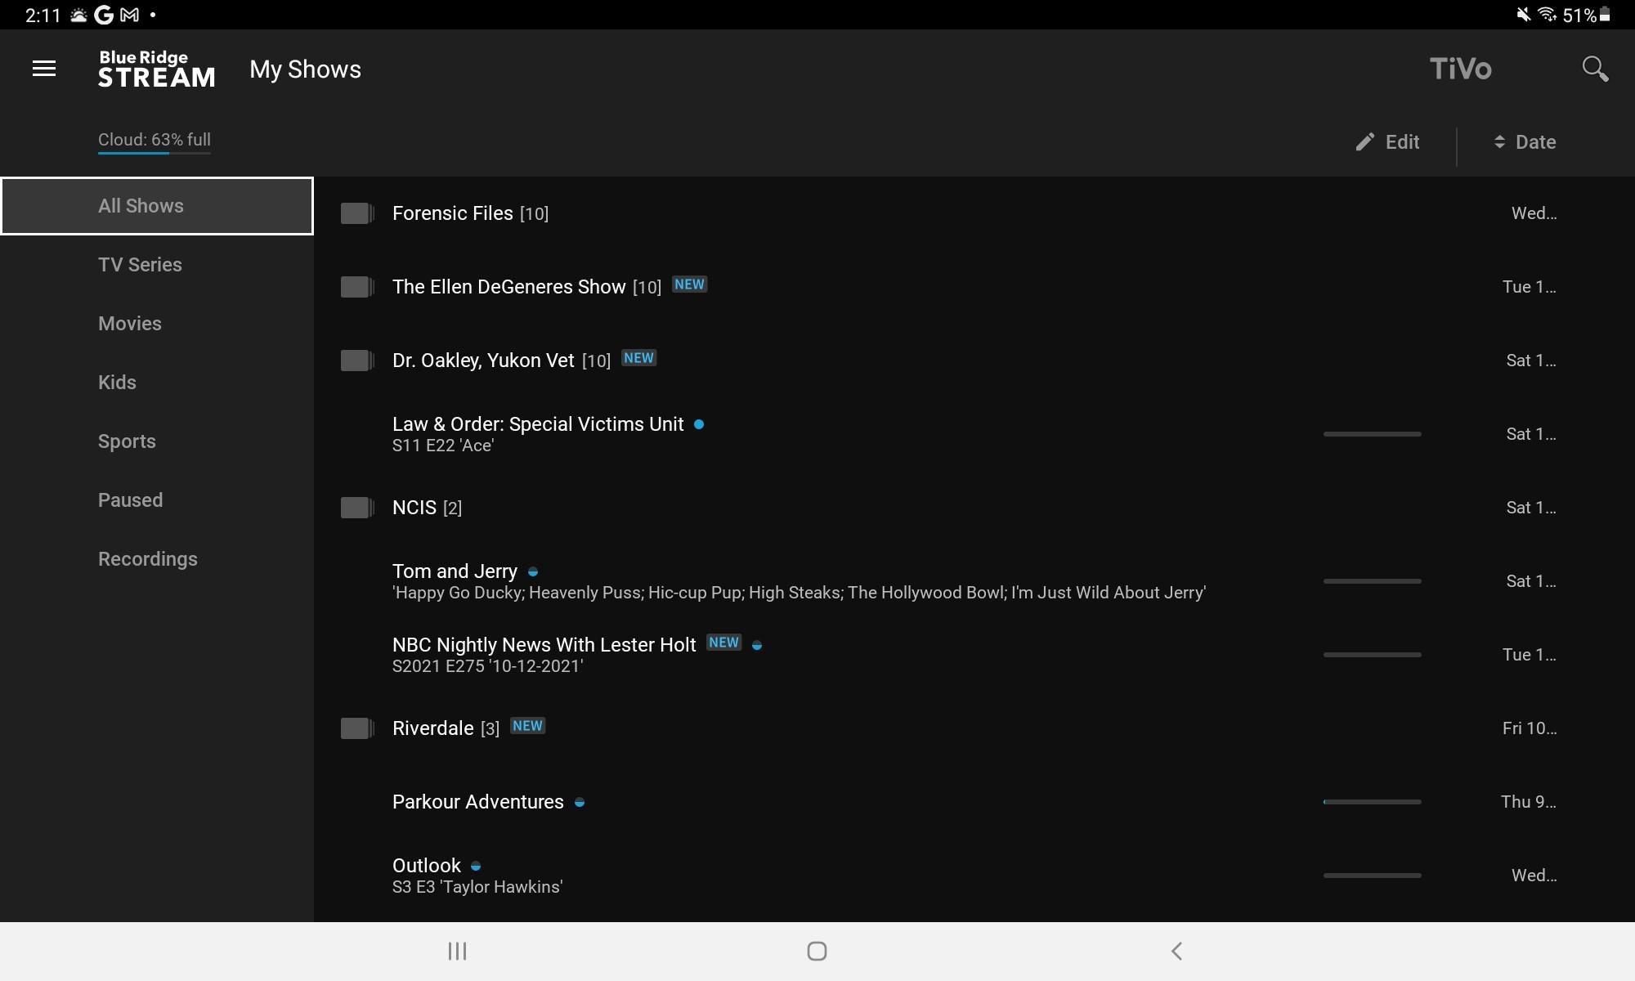Tap the NBC Nightly News progress bar

click(x=1372, y=655)
